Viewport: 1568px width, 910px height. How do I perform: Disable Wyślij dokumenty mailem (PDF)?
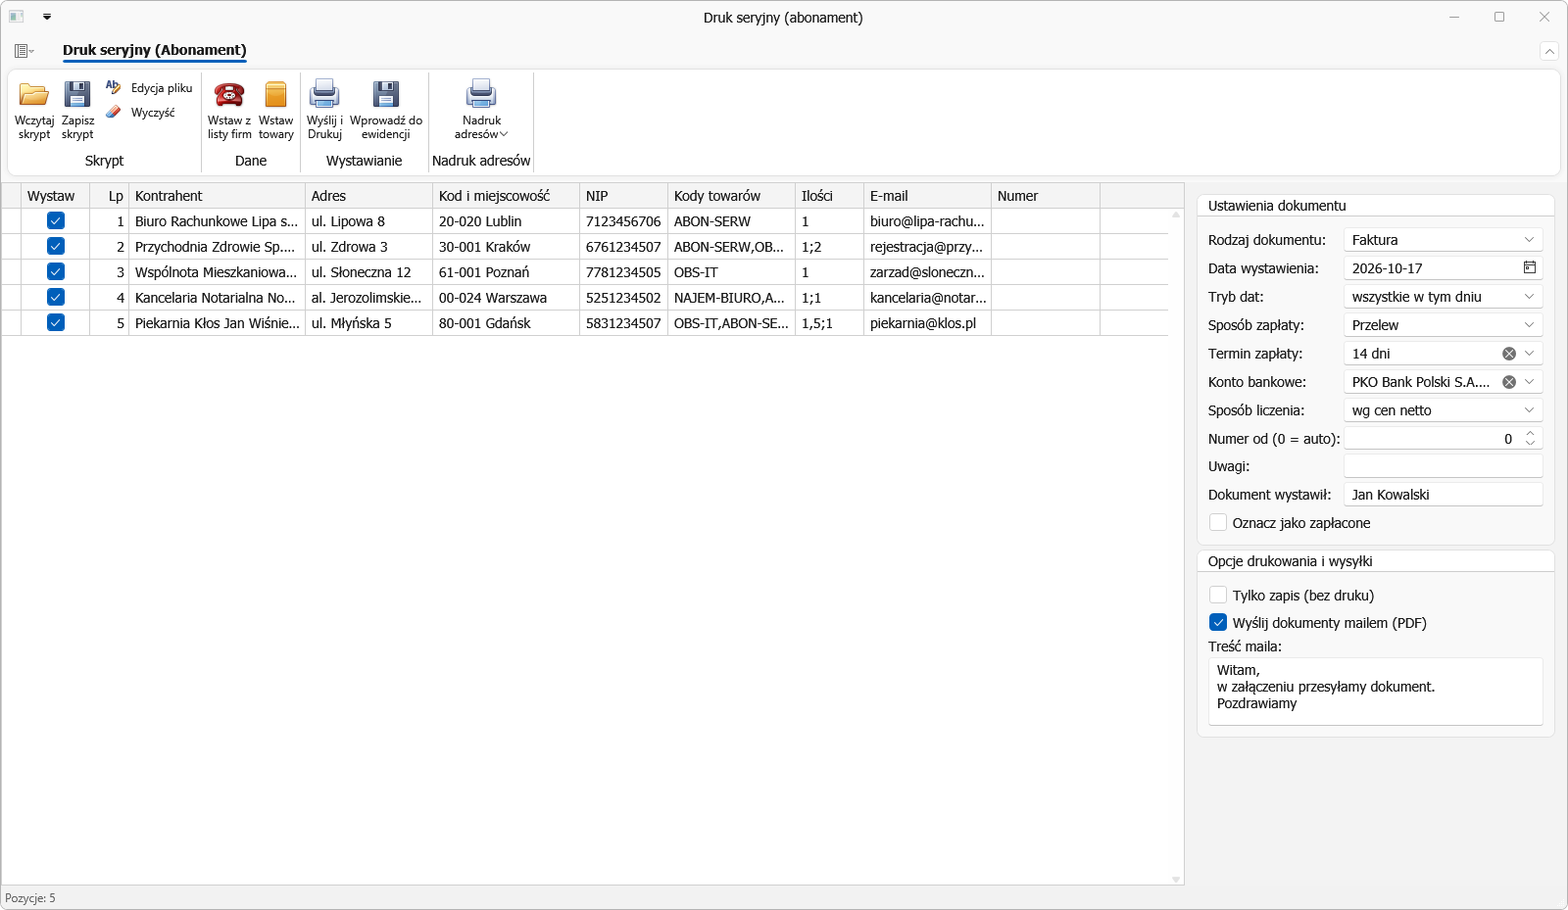pos(1218,623)
